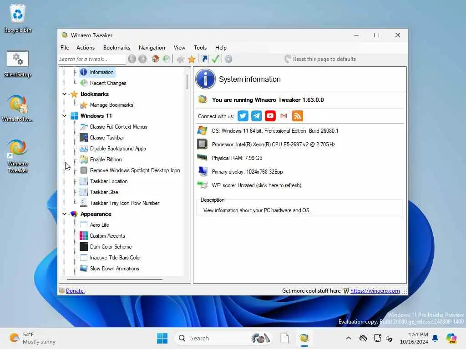Open the YouTube connect icon
This screenshot has height=349, width=466.
tap(270, 116)
